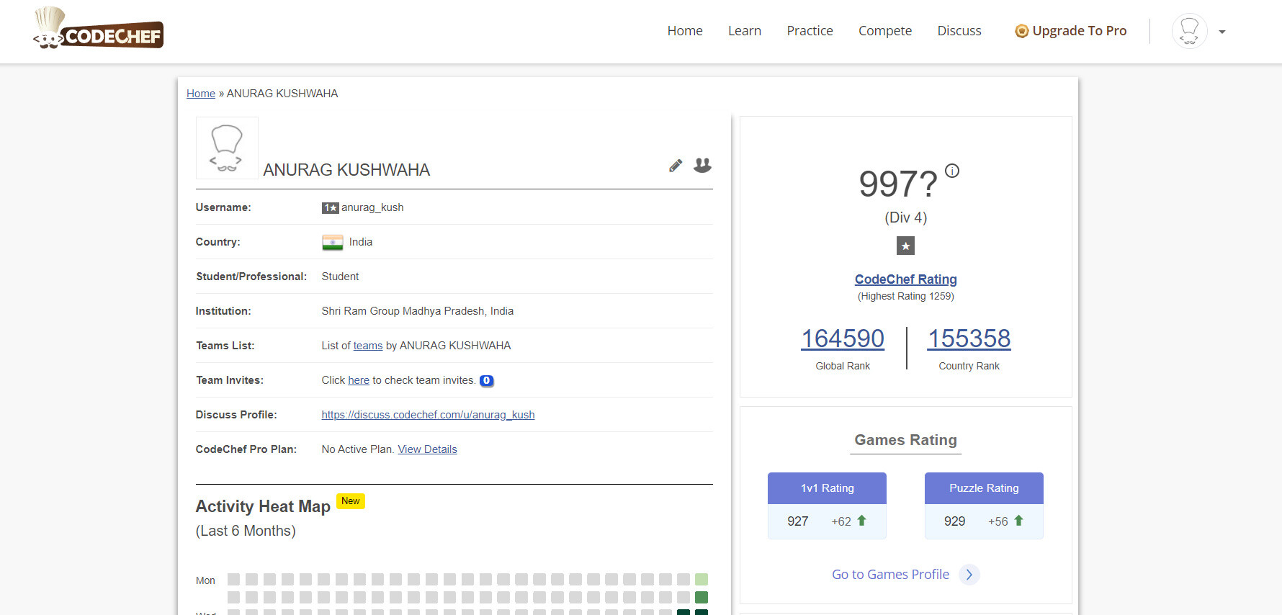Click the rating info circle icon
The image size is (1282, 615).
(952, 171)
